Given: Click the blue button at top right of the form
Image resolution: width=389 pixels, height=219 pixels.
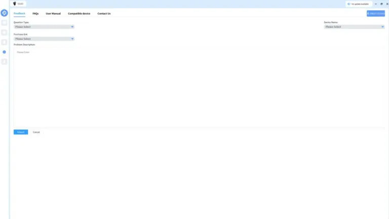Looking at the screenshot, I should tap(376, 13).
